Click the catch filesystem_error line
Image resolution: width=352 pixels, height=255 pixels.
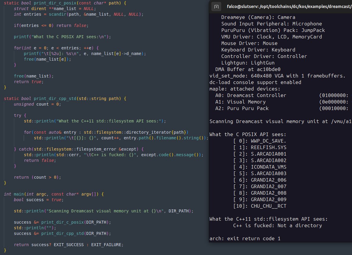79,149
